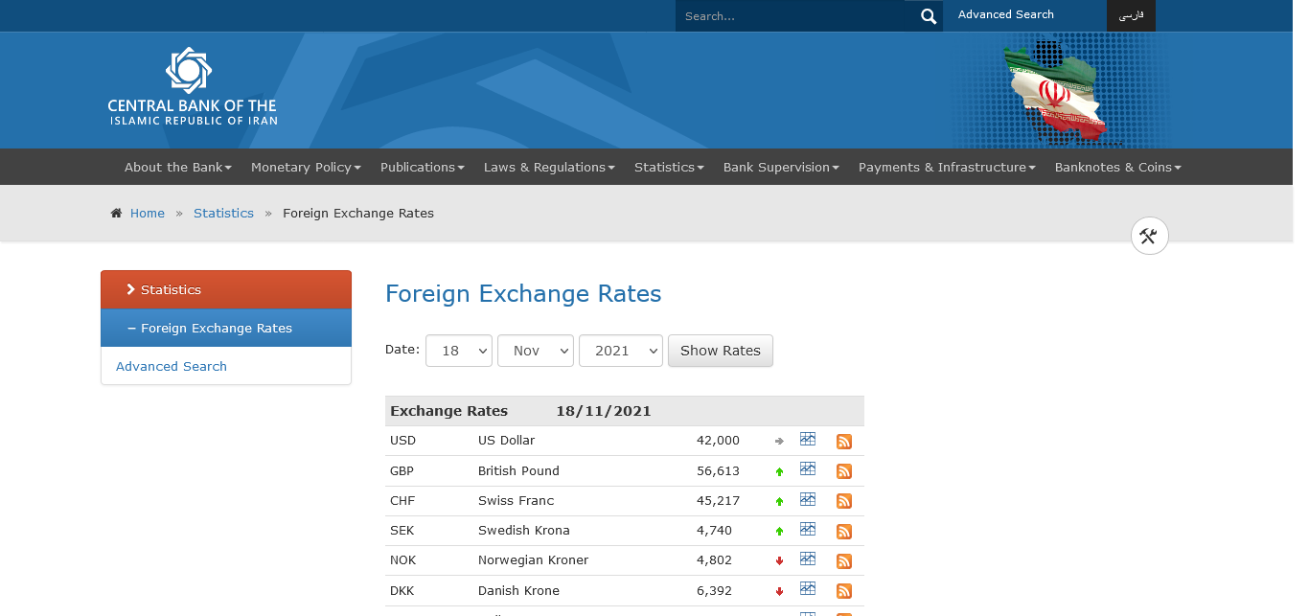Open the US Dollar chart icon
Image resolution: width=1309 pixels, height=616 pixels.
[x=808, y=440]
